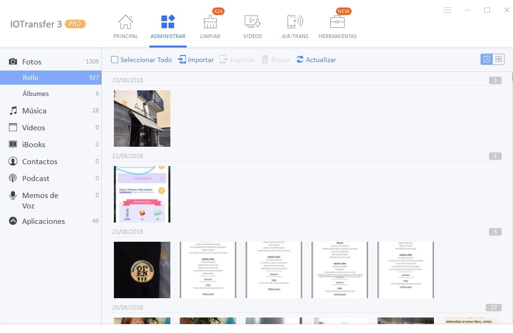This screenshot has height=333, width=513.
Task: Click the 21/08/2018 date header
Action: [x=128, y=231]
